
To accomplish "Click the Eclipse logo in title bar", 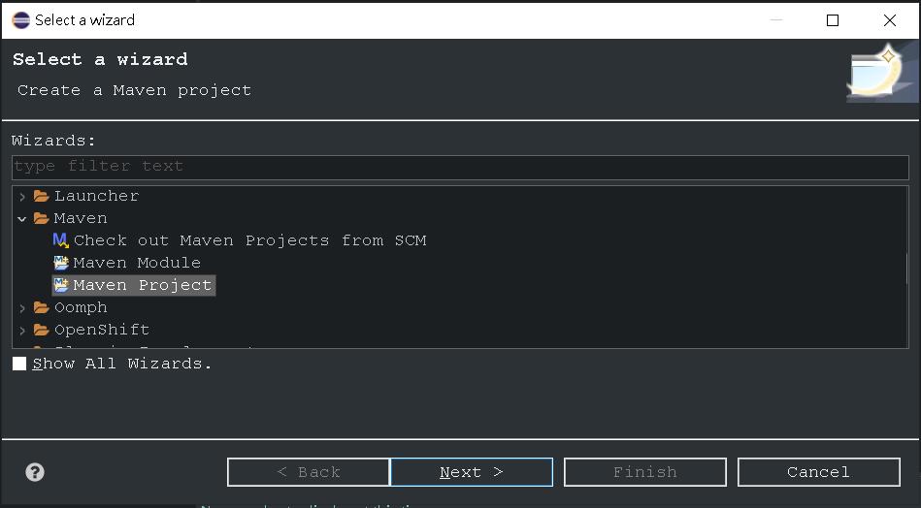I will click(20, 20).
